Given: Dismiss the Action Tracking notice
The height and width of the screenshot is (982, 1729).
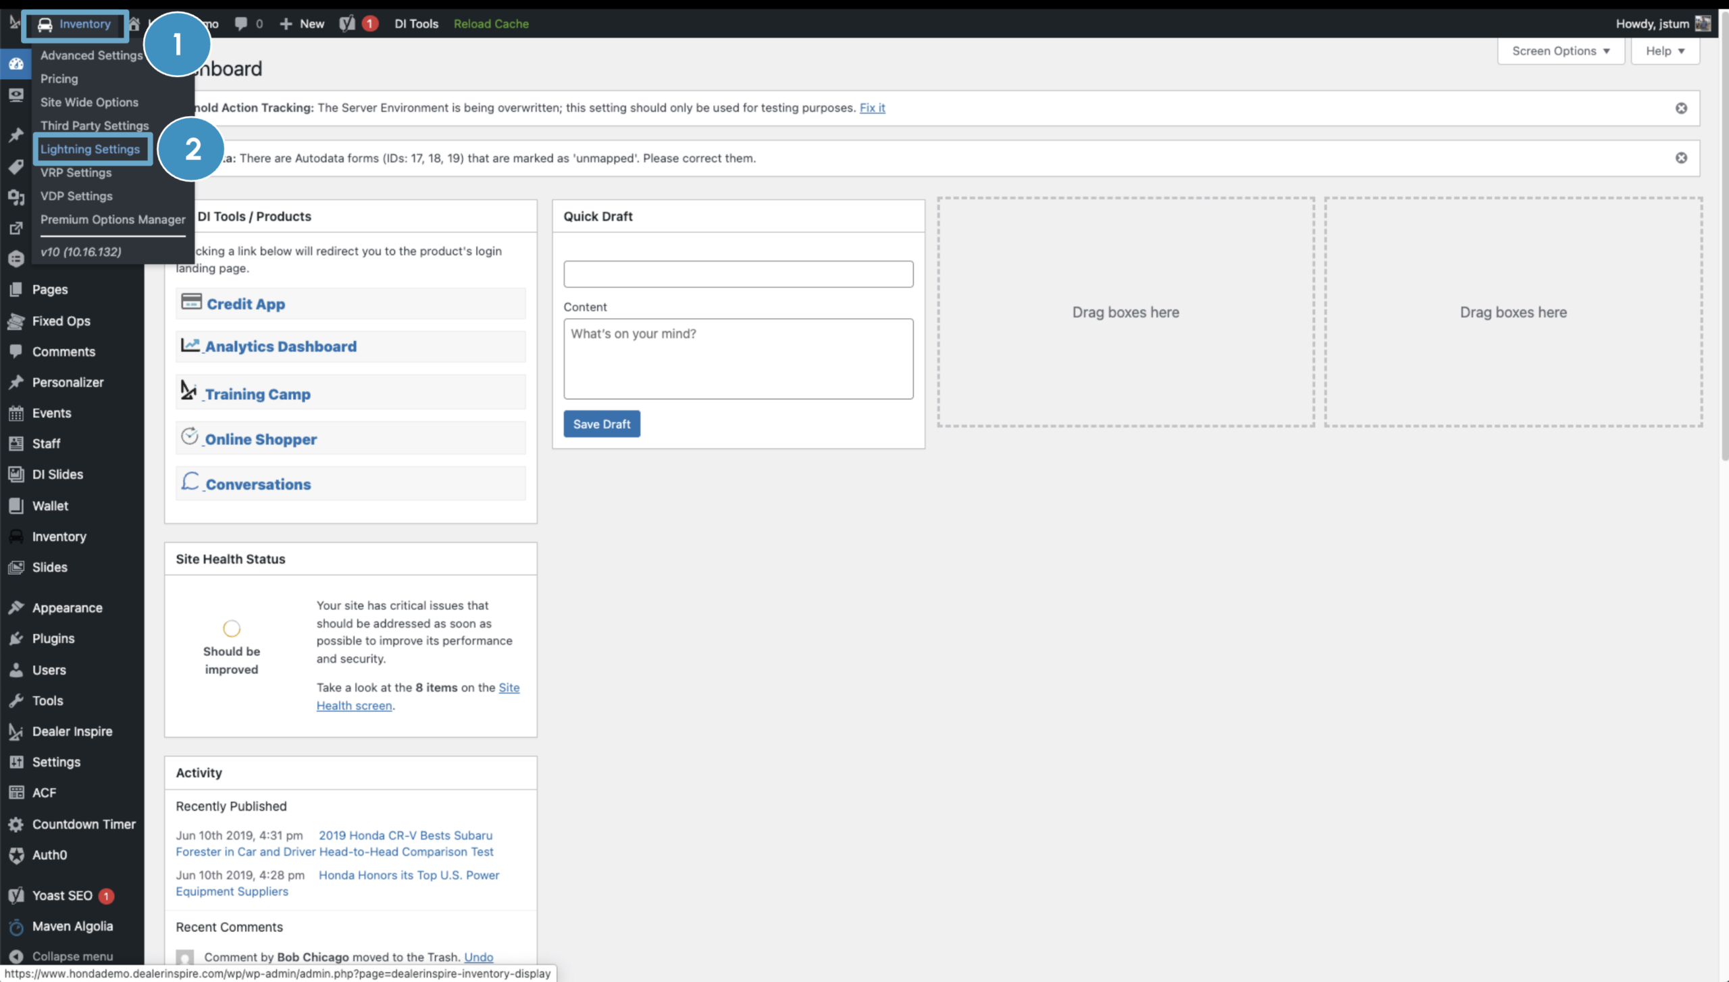Looking at the screenshot, I should (1681, 108).
